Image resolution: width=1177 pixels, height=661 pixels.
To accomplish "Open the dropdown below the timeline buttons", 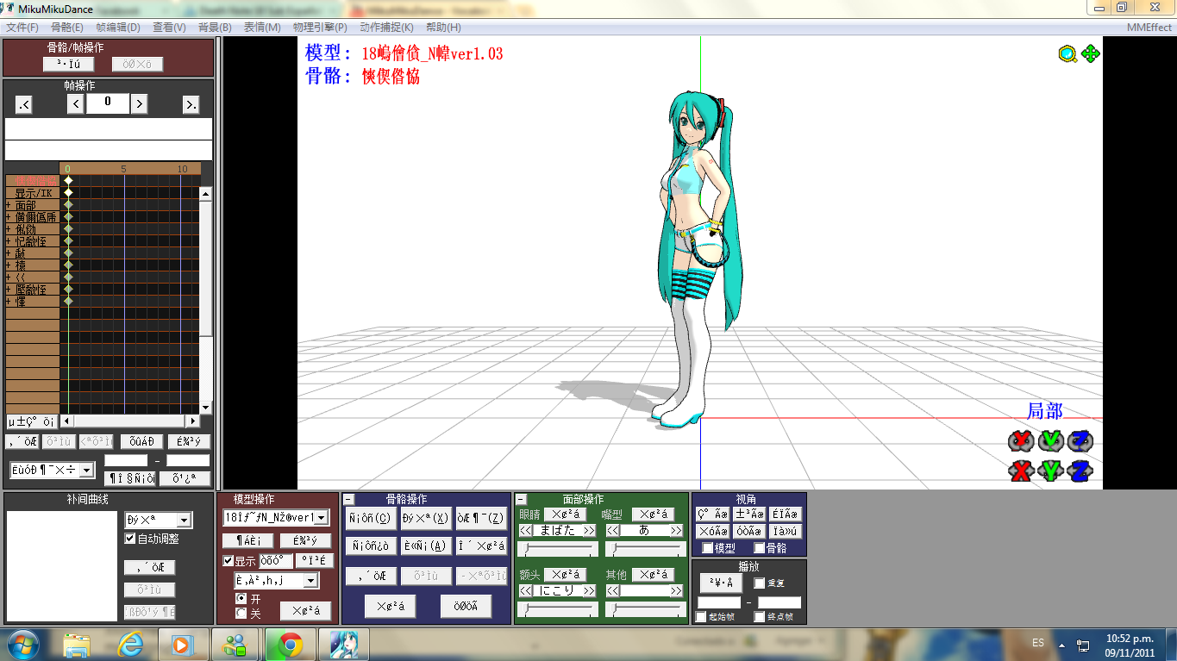I will pos(86,471).
